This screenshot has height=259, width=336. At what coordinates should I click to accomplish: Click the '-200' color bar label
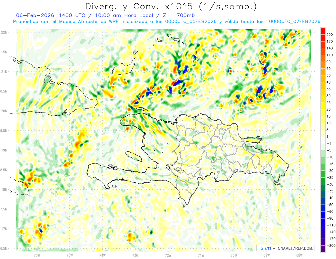point(332,246)
